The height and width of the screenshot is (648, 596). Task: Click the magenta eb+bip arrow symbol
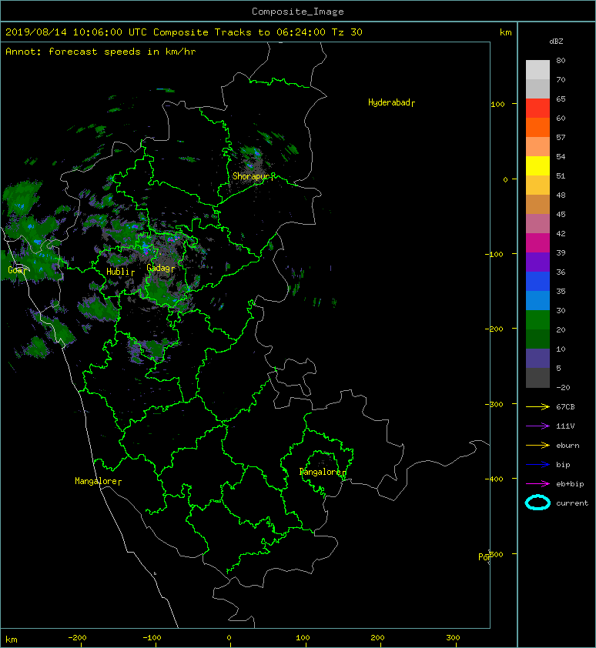coord(537,483)
